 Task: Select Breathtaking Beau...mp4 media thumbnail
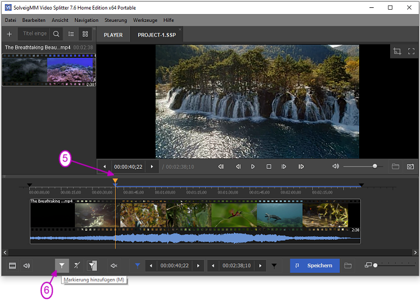49,69
